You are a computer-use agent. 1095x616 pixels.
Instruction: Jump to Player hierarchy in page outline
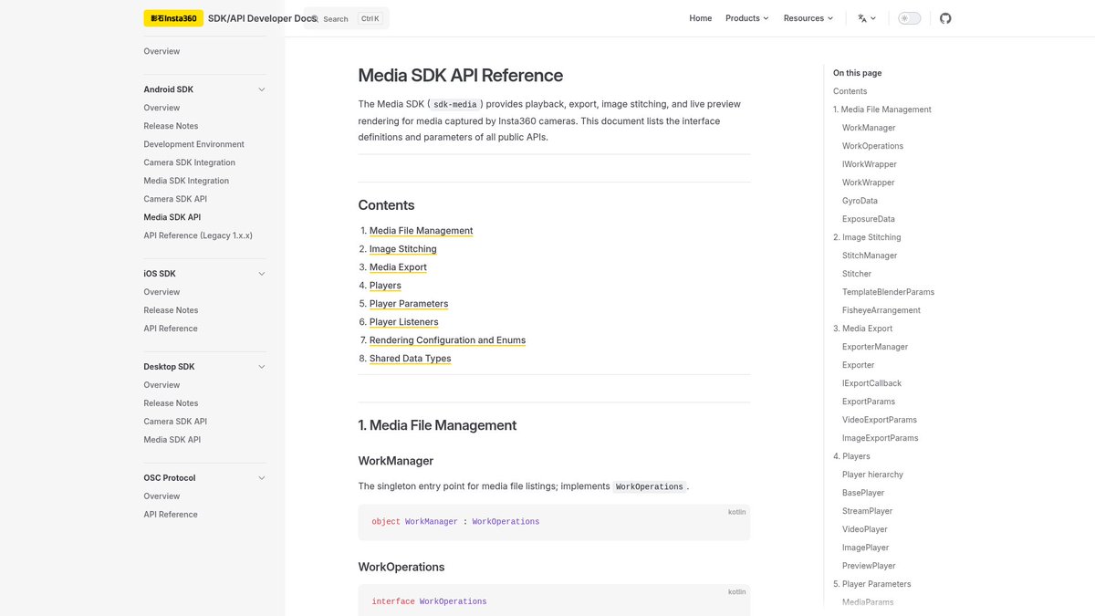click(872, 475)
